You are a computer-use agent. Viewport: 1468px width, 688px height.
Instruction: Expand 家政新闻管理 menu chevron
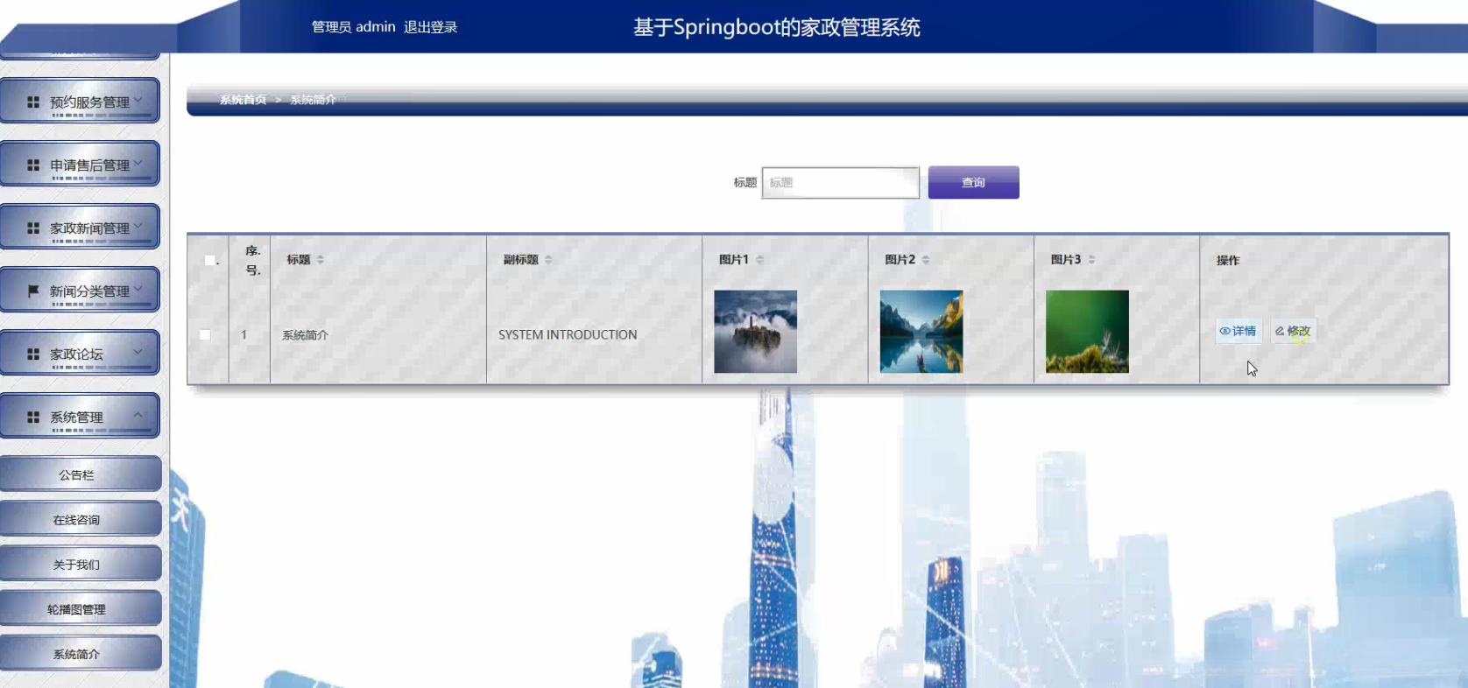tap(138, 227)
